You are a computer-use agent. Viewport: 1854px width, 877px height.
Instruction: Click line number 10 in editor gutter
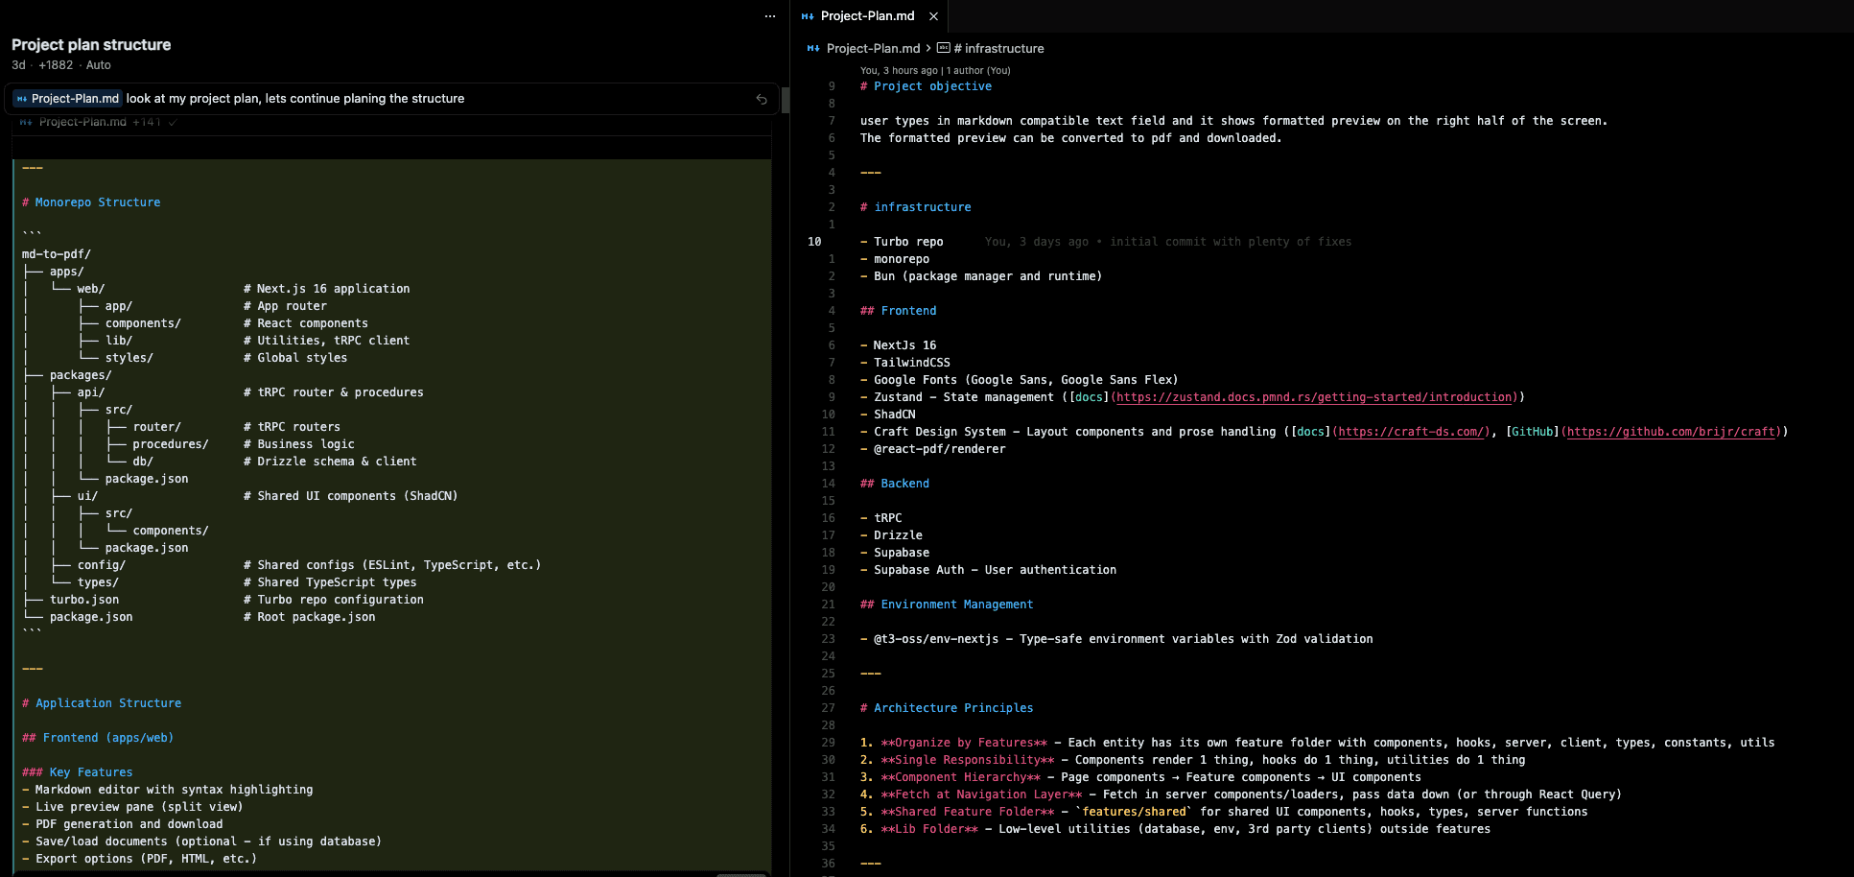[x=814, y=242]
